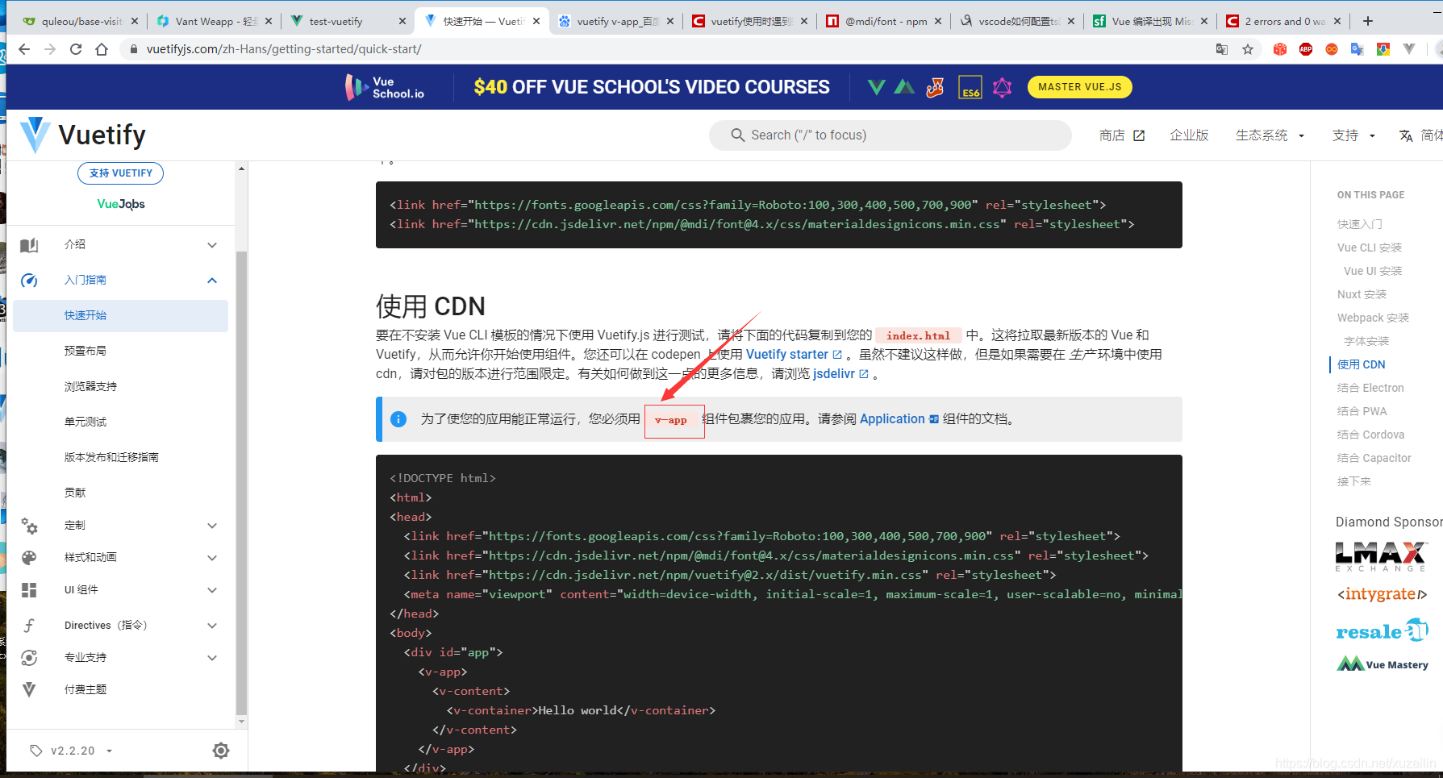
Task: Click the browser back arrow
Action: [24, 49]
